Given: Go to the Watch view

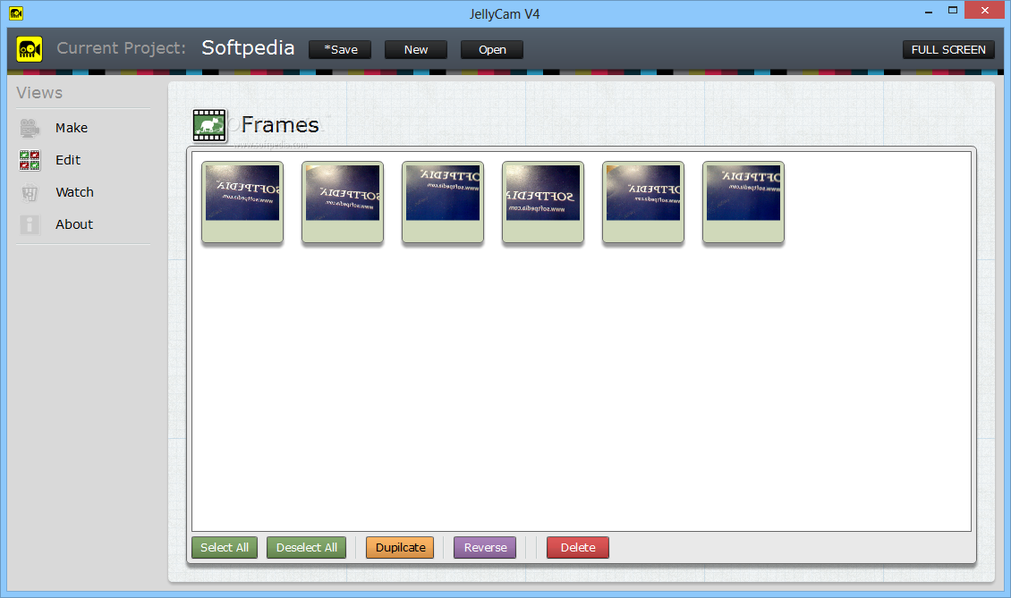Looking at the screenshot, I should pos(74,192).
